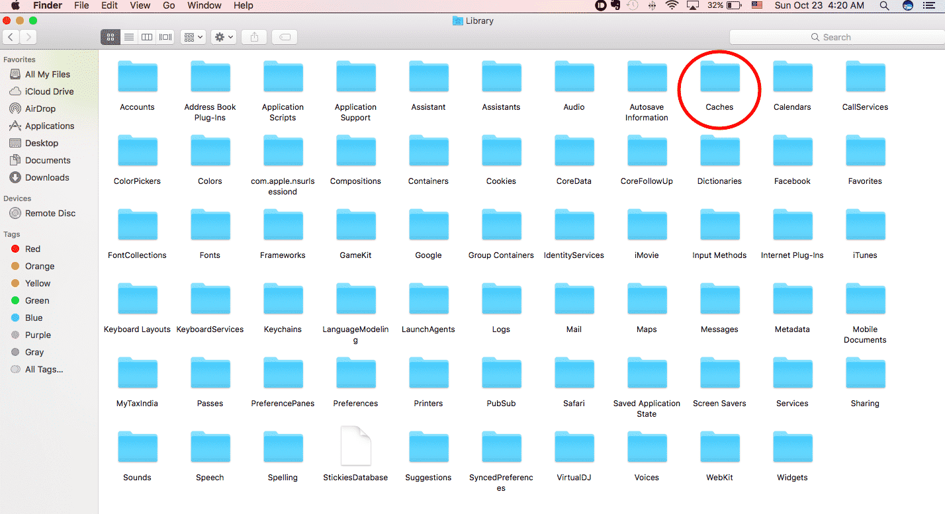Viewport: 945px width, 514px height.
Task: Open Notification Center from the menu bar
Action: tap(930, 5)
